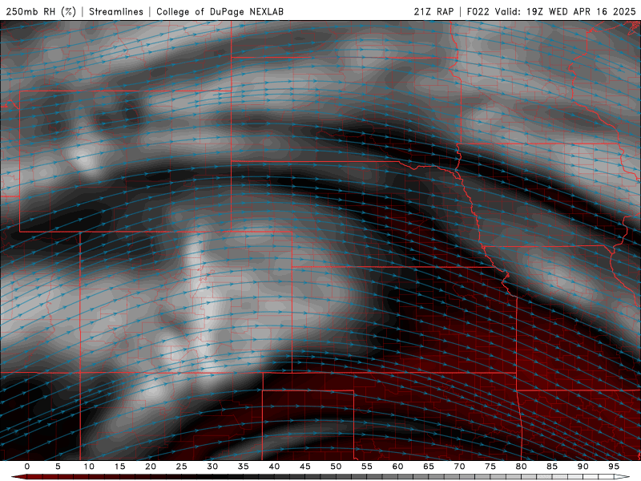Click the color scale label "45"
The image size is (641, 481).
point(305,467)
